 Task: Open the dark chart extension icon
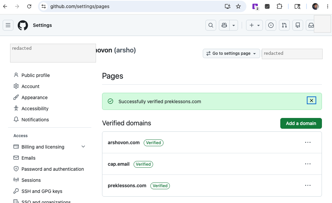267,6
